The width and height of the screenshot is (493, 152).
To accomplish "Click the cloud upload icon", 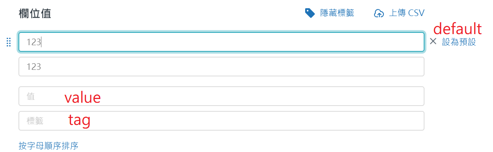I will pos(379,14).
